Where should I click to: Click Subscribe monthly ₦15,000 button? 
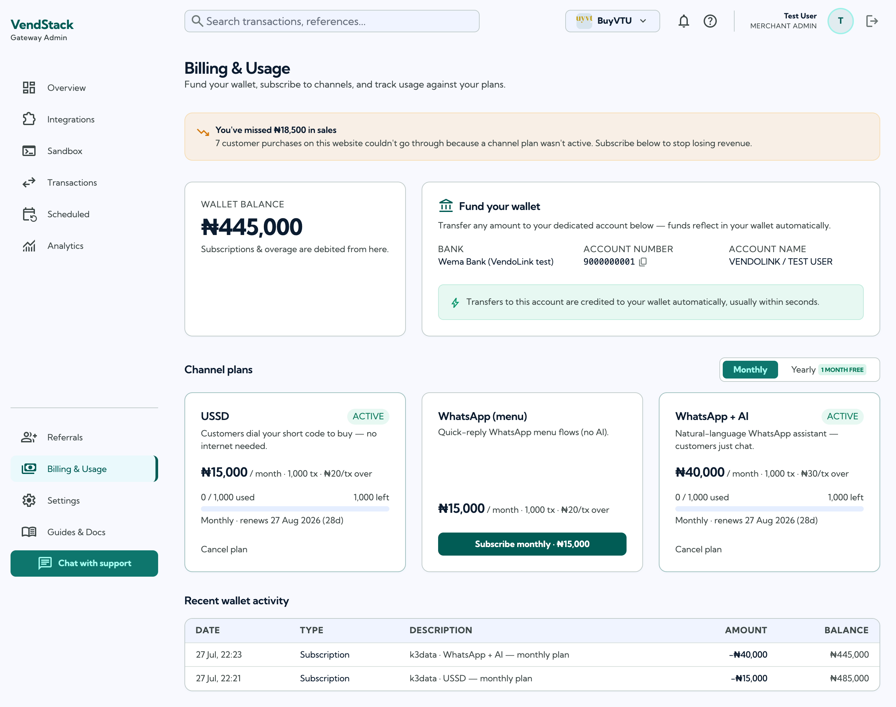[532, 544]
